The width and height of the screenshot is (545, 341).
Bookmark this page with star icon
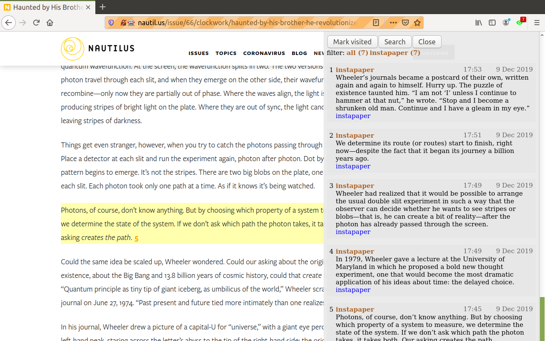[x=417, y=23]
